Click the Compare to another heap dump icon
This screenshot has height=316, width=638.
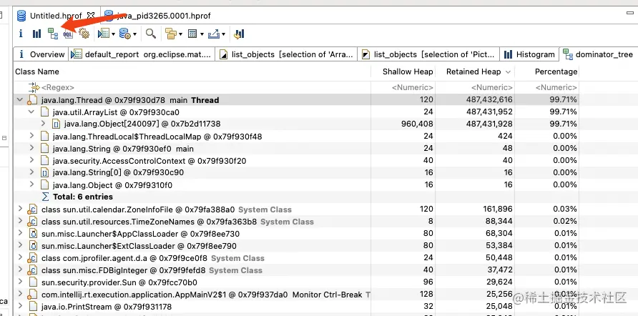239,34
